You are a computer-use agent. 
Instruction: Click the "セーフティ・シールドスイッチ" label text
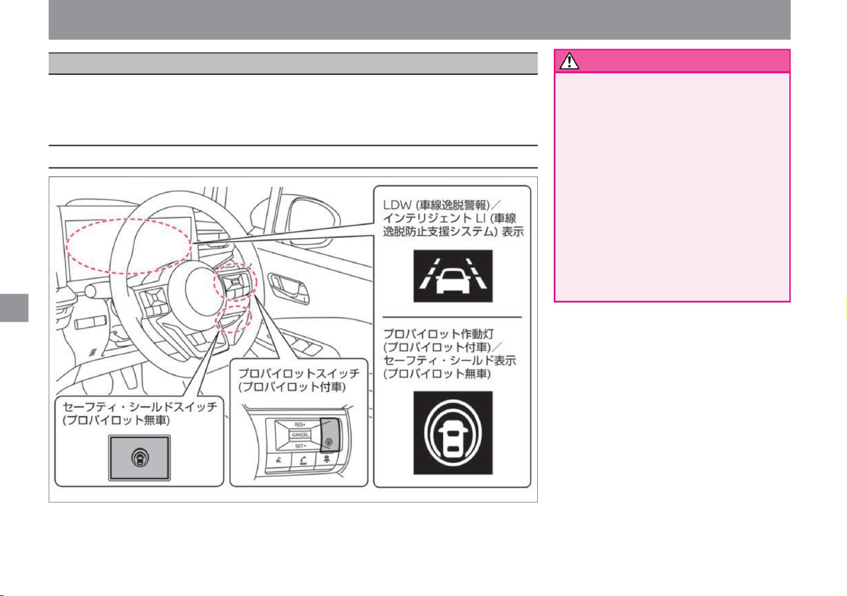click(140, 407)
